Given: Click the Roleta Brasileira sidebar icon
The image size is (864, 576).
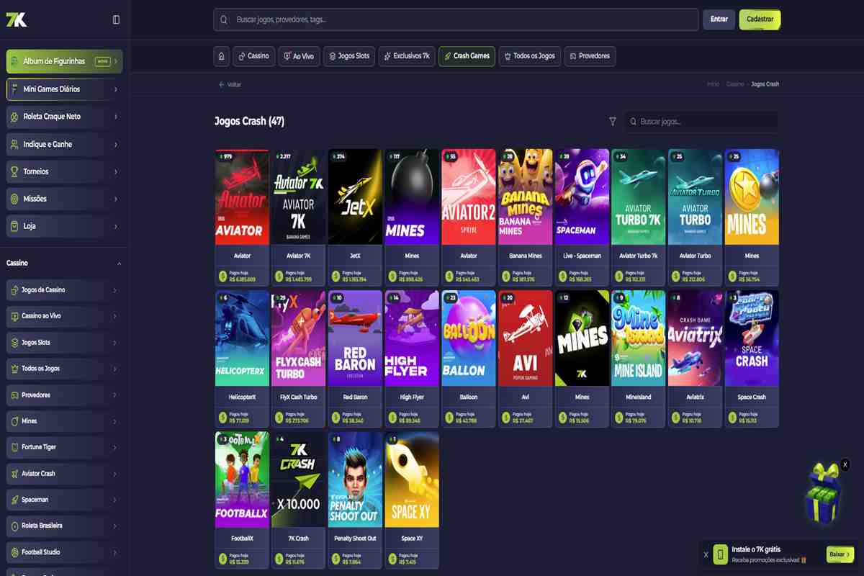Looking at the screenshot, I should [x=14, y=526].
